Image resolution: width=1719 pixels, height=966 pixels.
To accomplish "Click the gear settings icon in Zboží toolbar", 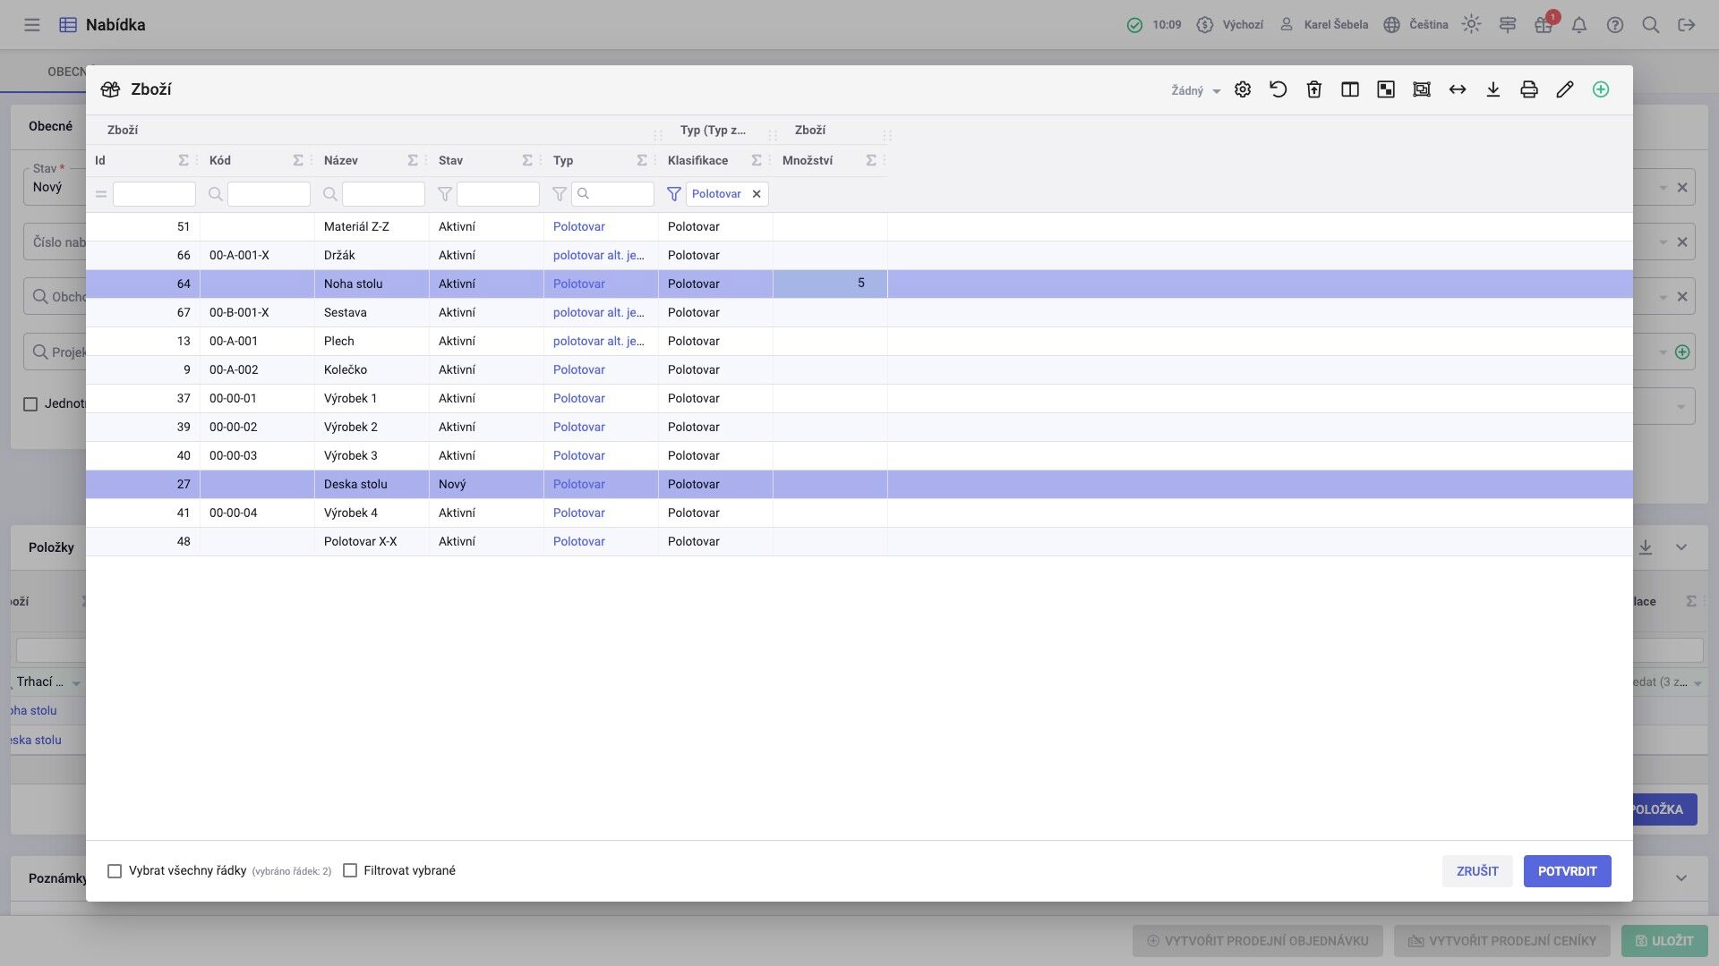I will click(x=1243, y=89).
